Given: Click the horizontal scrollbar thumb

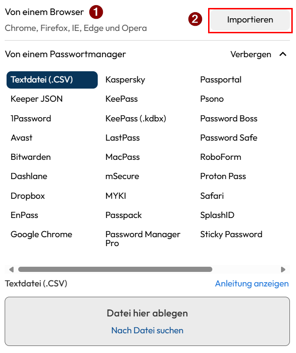Looking at the screenshot, I should (115, 270).
